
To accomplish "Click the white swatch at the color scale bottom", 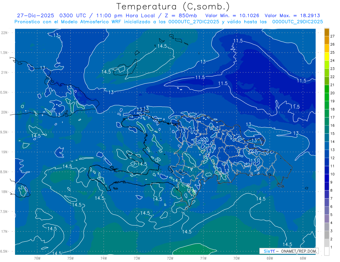I will pyautogui.click(x=327, y=251).
